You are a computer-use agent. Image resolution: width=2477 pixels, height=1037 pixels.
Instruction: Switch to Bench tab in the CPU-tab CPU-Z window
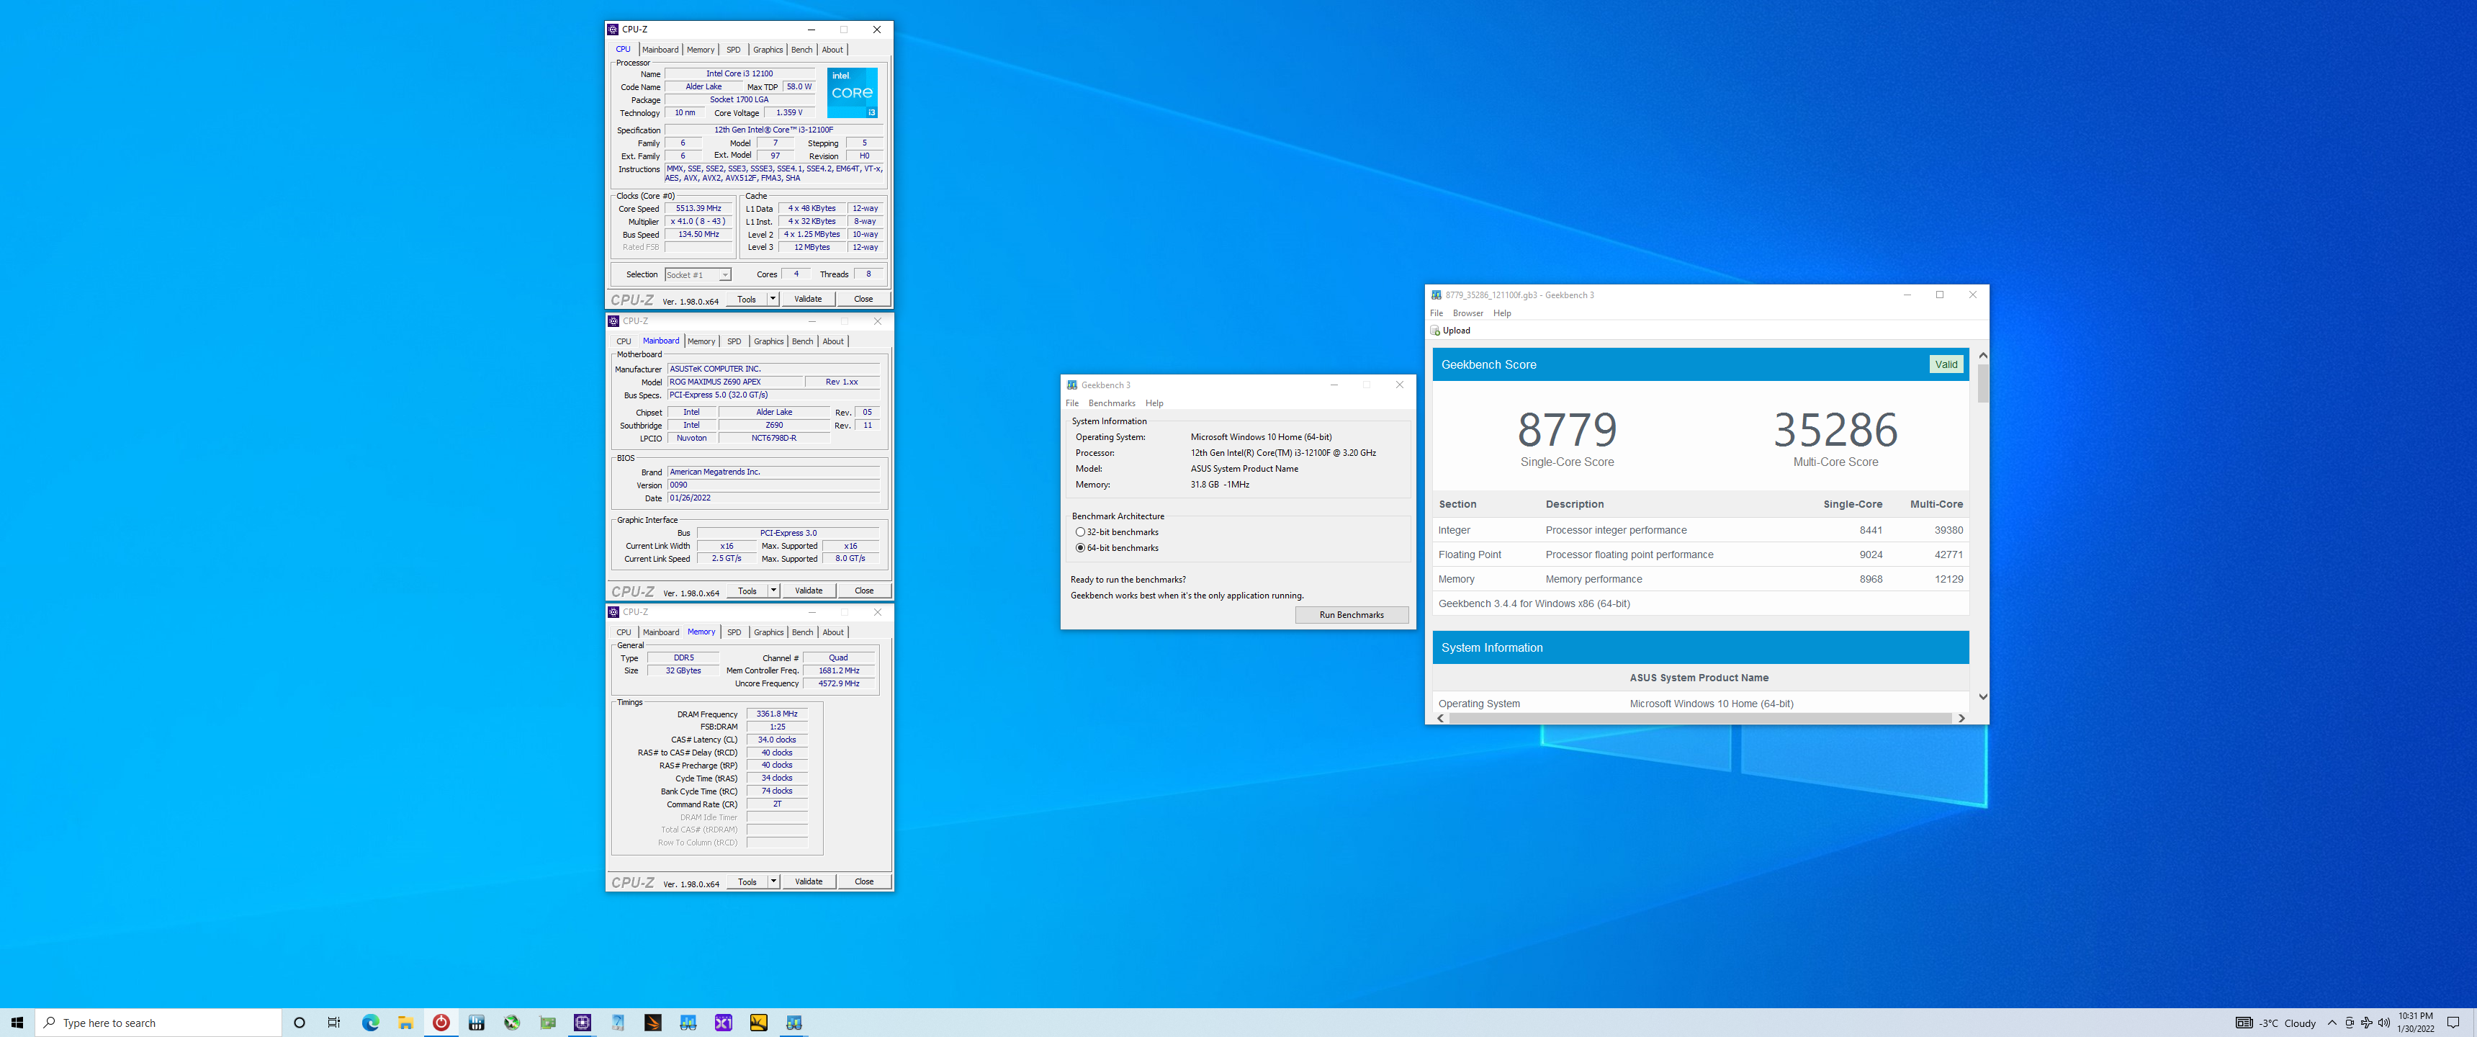click(x=802, y=50)
